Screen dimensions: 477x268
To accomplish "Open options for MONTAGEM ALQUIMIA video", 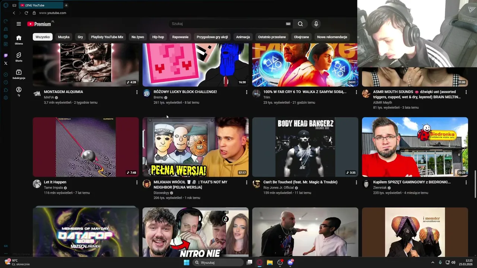I will [x=137, y=92].
